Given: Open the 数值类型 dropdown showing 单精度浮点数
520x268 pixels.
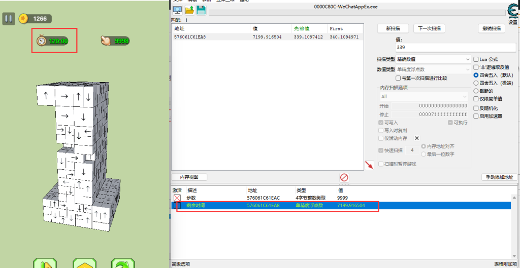Looking at the screenshot, I should click(434, 69).
